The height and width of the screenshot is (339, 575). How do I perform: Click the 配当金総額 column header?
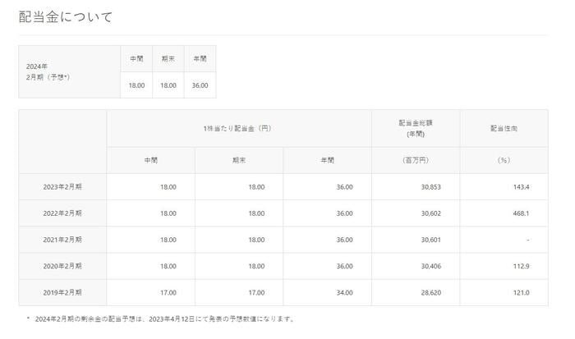pyautogui.click(x=415, y=128)
